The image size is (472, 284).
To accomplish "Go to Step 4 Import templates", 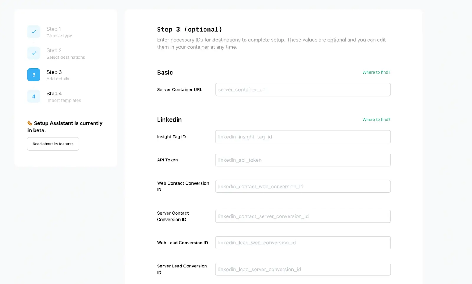I will pos(63,97).
